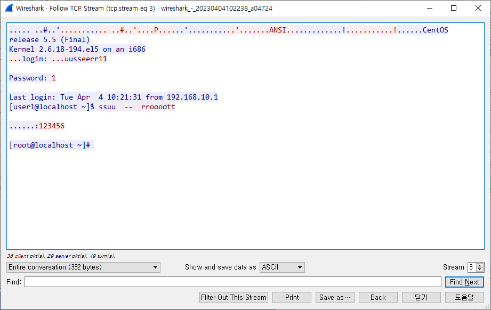Image resolution: width=491 pixels, height=310 pixels.
Task: Click the Save as… button
Action: click(335, 298)
